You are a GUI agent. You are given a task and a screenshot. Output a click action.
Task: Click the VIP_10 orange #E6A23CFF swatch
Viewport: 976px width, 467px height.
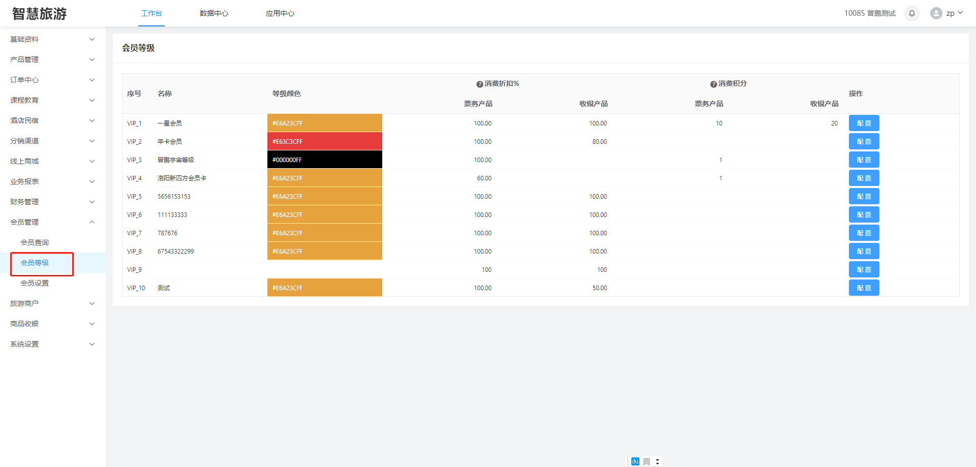pyautogui.click(x=325, y=288)
